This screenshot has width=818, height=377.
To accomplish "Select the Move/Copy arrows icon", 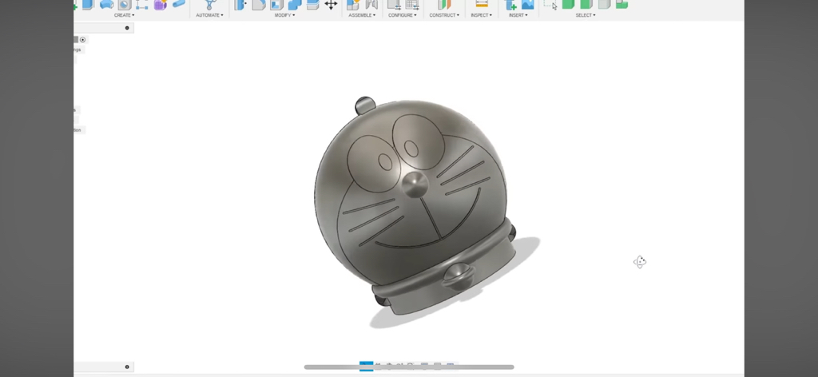I will [331, 5].
